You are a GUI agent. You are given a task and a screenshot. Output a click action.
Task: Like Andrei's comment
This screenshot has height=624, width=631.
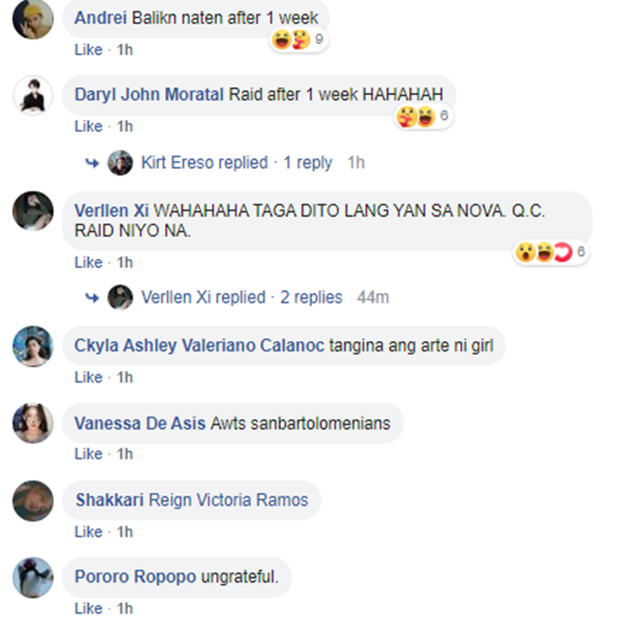[x=88, y=50]
